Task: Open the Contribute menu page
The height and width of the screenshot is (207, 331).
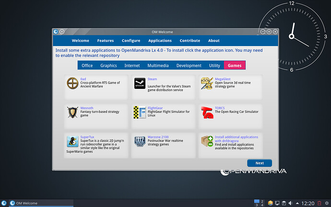Action: point(190,41)
